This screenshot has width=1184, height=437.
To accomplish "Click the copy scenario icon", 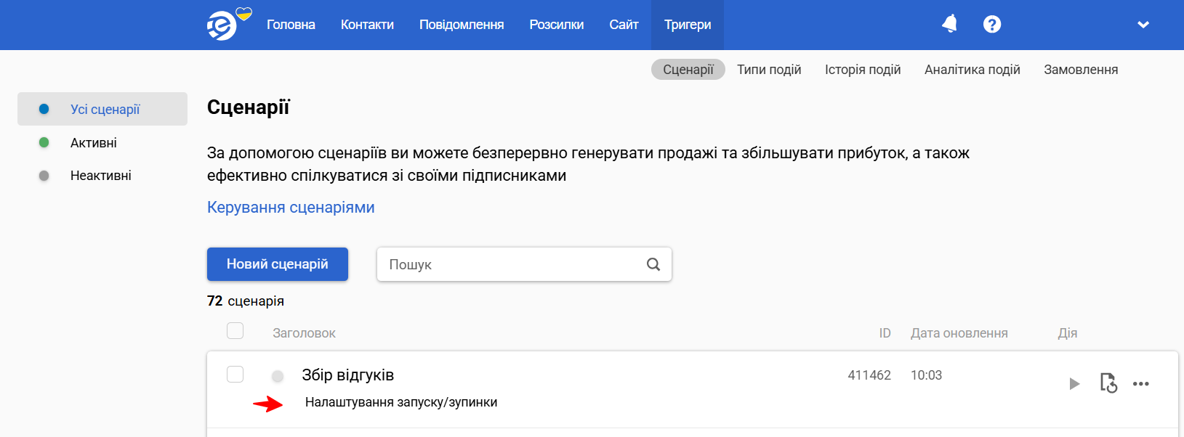I will click(1108, 383).
